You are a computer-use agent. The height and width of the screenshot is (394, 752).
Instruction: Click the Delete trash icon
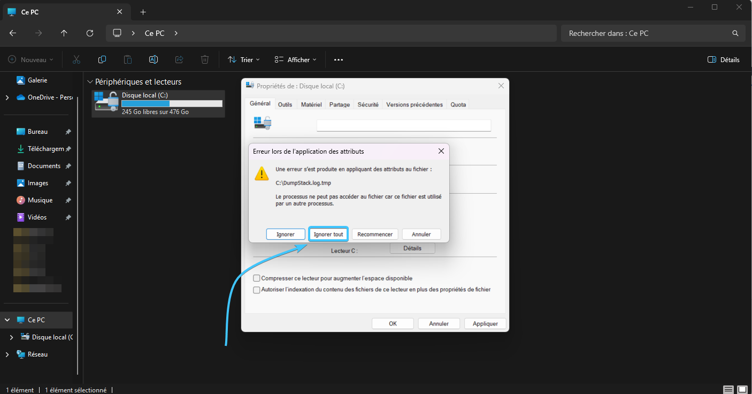[205, 59]
